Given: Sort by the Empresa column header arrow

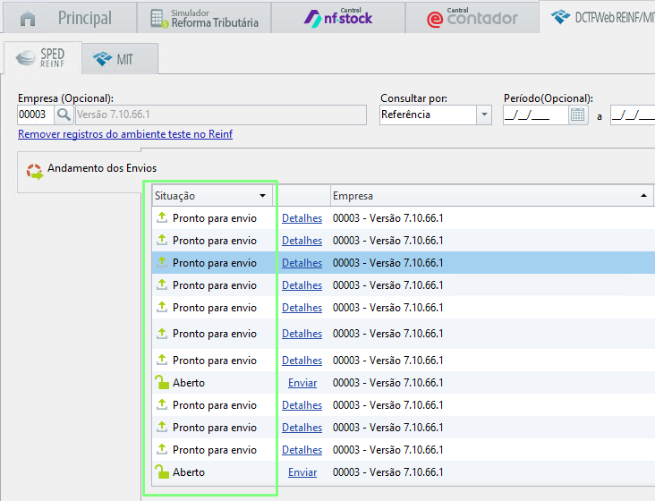Looking at the screenshot, I should pos(644,195).
